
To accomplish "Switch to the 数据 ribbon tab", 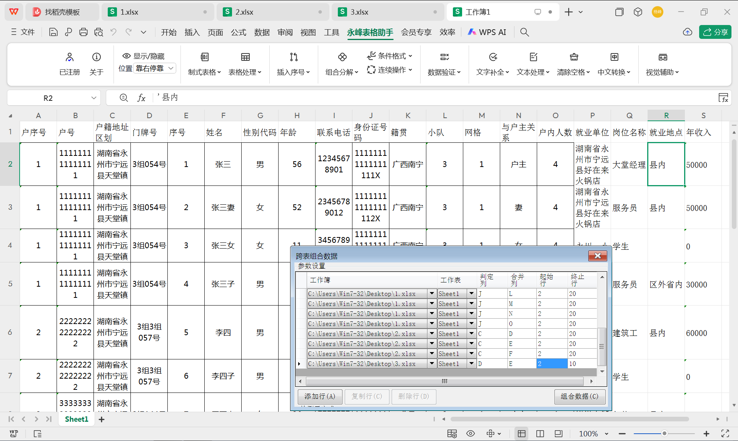I will tap(262, 32).
